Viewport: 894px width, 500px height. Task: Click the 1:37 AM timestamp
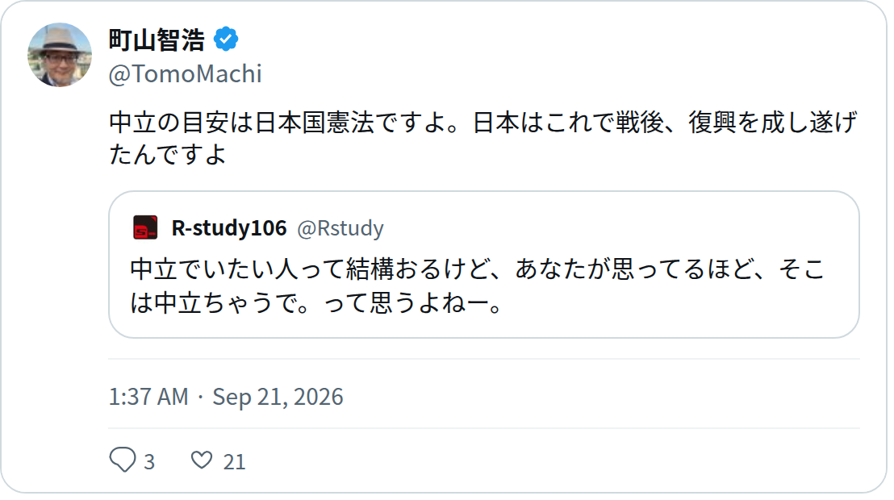pyautogui.click(x=148, y=397)
